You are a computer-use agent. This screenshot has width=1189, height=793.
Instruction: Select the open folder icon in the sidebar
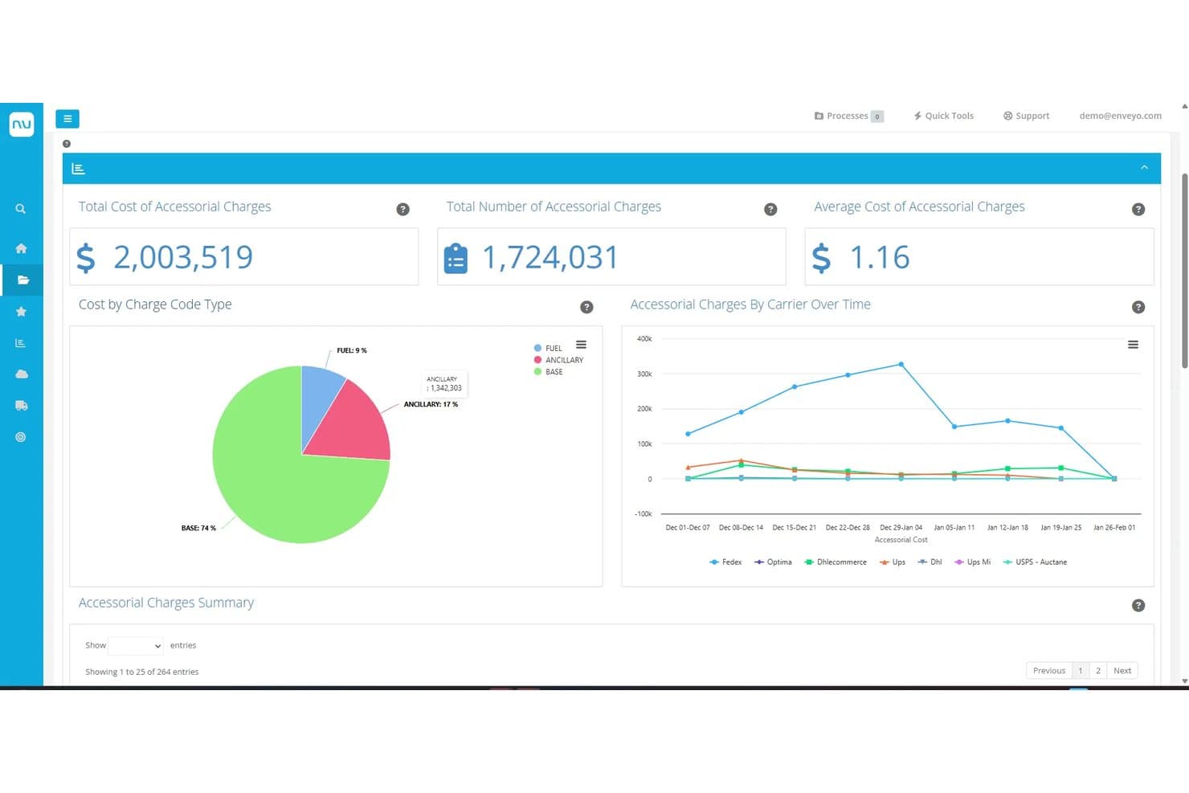click(22, 280)
